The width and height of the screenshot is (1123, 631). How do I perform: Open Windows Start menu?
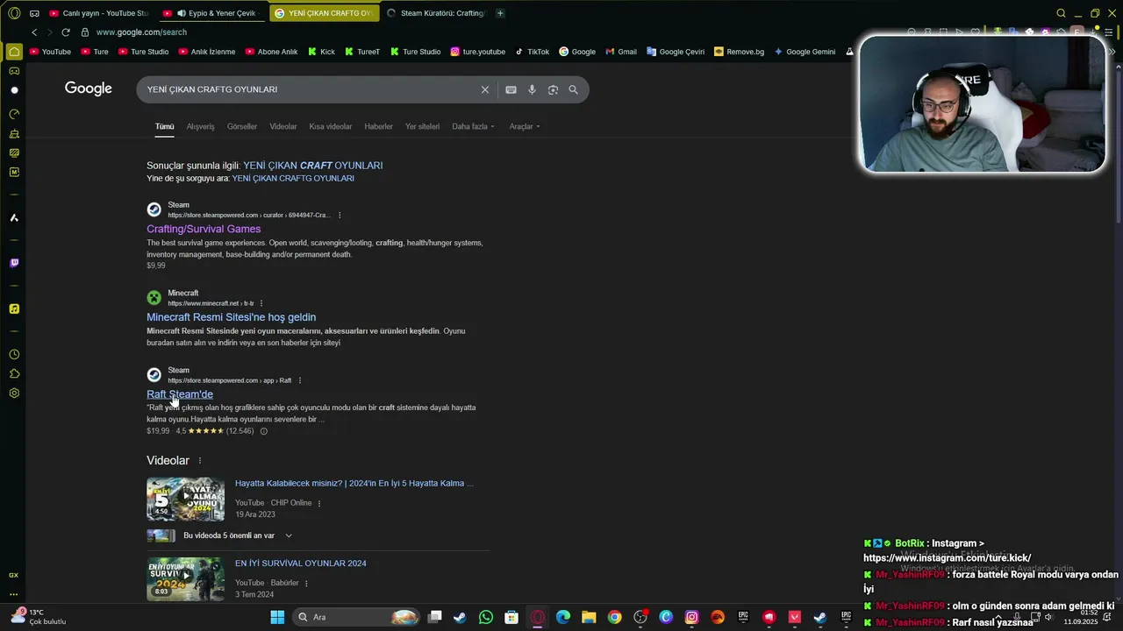tap(277, 617)
